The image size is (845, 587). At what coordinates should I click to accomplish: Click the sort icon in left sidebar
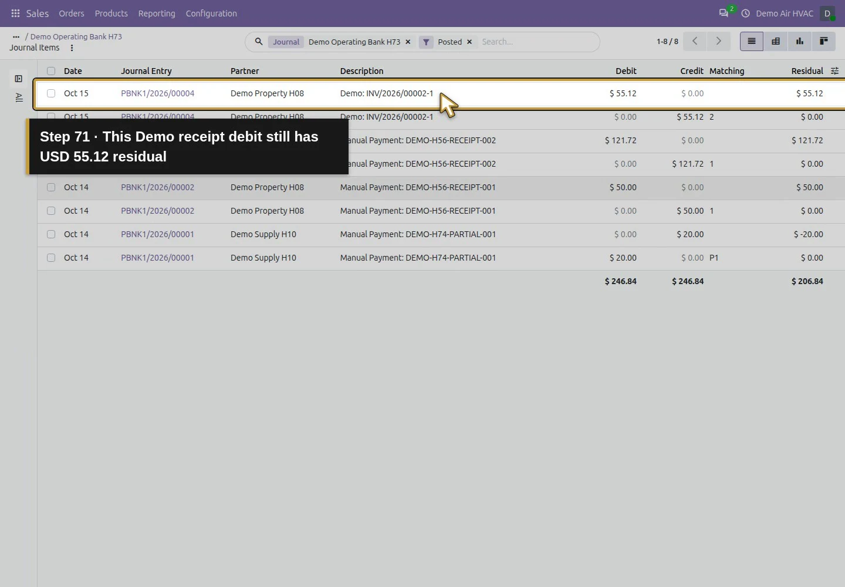[x=19, y=97]
